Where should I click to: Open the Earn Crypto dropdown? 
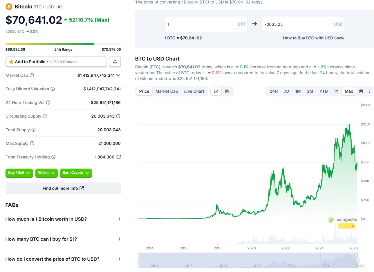(76, 173)
